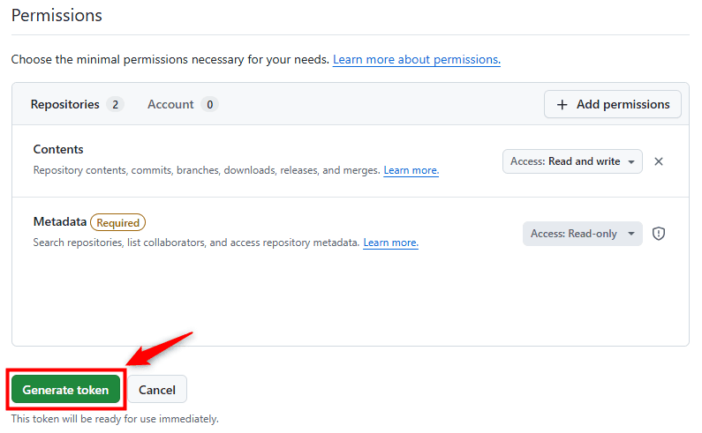
Task: Cancel token creation
Action: pyautogui.click(x=156, y=390)
